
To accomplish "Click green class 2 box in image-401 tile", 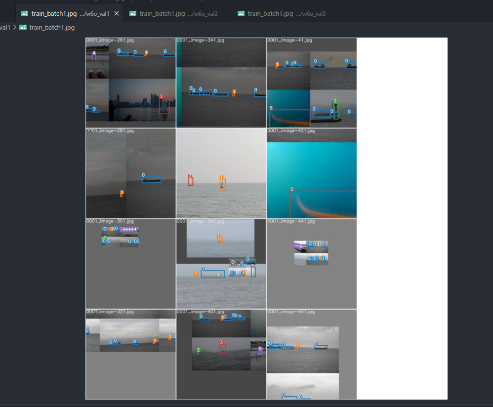I will [x=198, y=352].
